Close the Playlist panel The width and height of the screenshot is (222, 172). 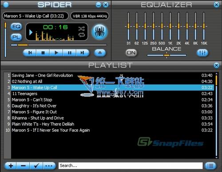(216, 65)
